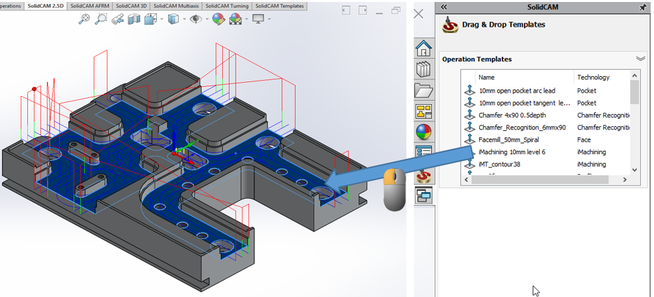Viewport: 654px width, 297px height.
Task: Toggle the Hide/Show Items eye icon
Action: (x=196, y=19)
